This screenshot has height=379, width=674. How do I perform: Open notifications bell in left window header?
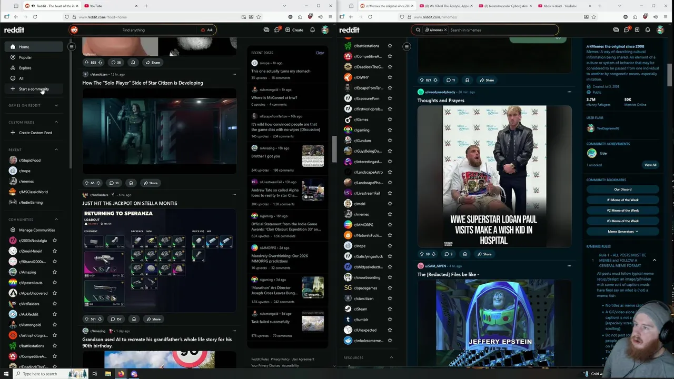pyautogui.click(x=312, y=30)
